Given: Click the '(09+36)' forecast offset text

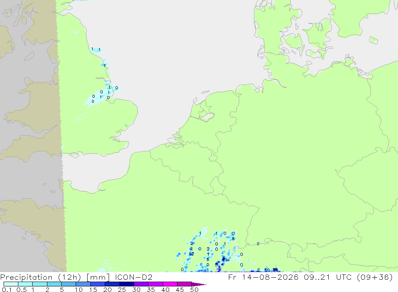Looking at the screenshot, I should pyautogui.click(x=375, y=277).
